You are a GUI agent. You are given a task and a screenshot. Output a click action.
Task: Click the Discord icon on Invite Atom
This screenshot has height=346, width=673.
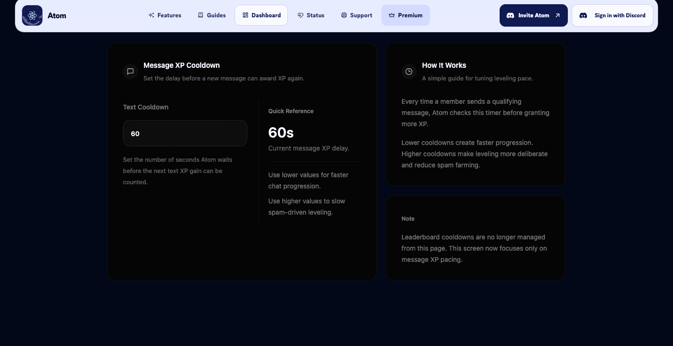[510, 15]
